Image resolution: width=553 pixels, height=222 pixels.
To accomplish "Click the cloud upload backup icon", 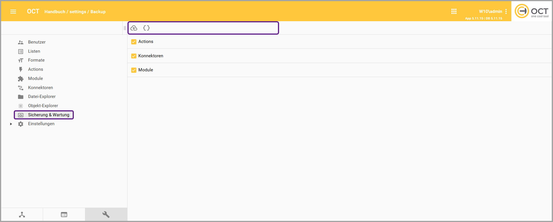I will click(134, 28).
